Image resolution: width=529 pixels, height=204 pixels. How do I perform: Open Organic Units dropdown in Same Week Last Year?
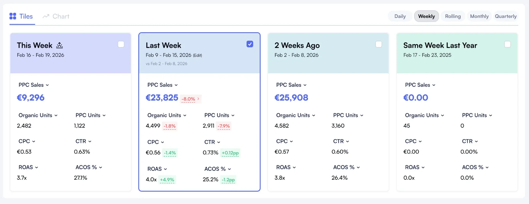pyautogui.click(x=425, y=115)
